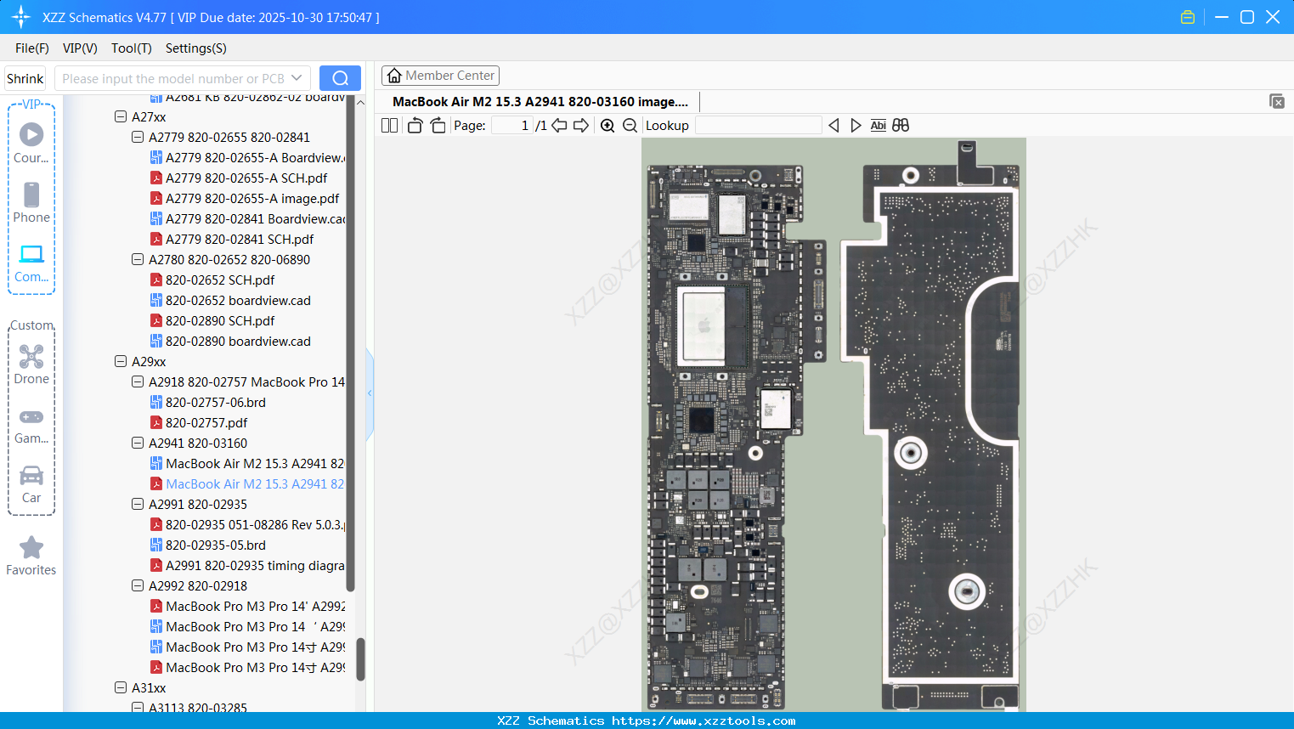This screenshot has height=729, width=1294.
Task: Open the Member Center
Action: pyautogui.click(x=440, y=76)
